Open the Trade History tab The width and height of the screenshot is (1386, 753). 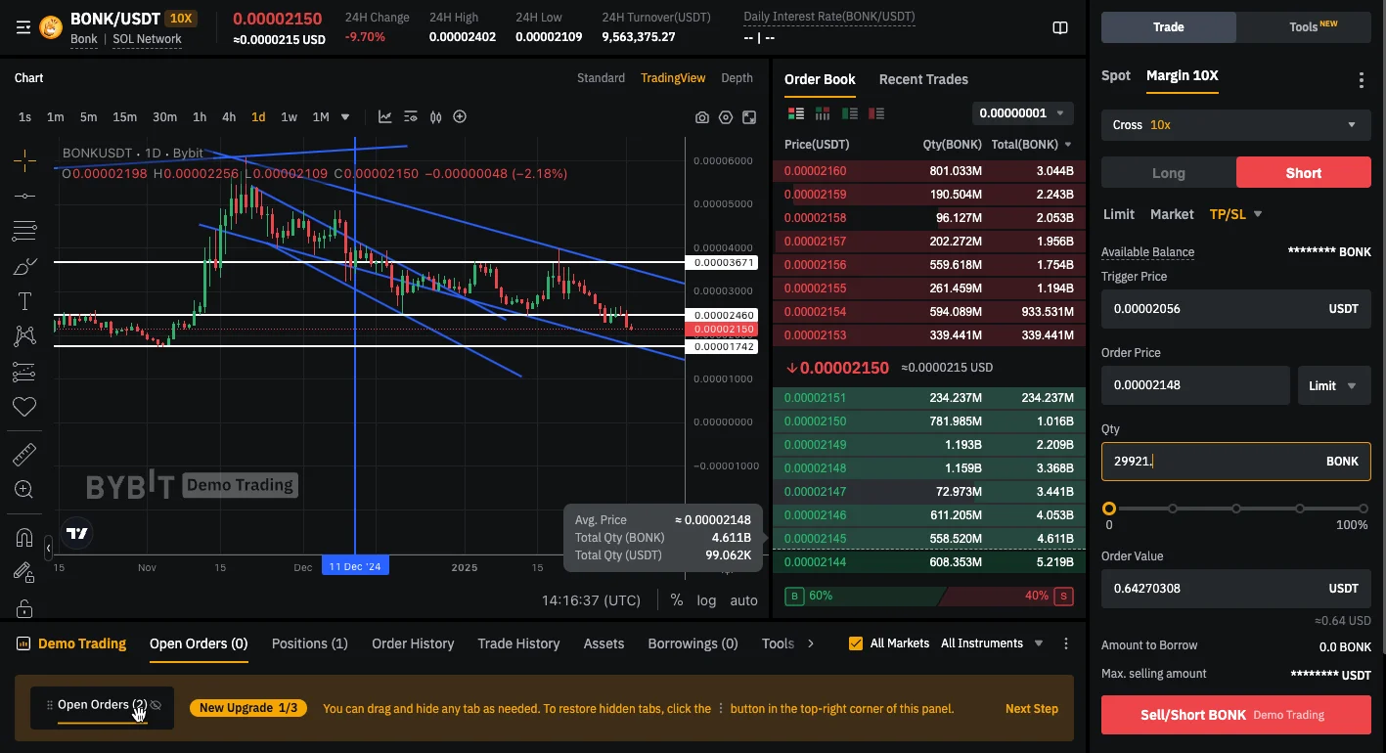tap(518, 643)
